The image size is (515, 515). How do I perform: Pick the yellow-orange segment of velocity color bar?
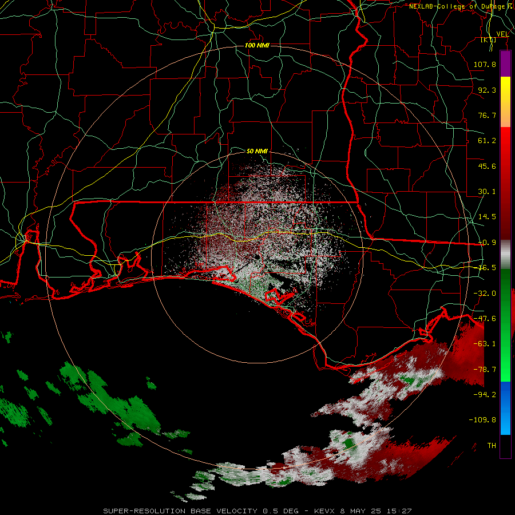(x=505, y=102)
